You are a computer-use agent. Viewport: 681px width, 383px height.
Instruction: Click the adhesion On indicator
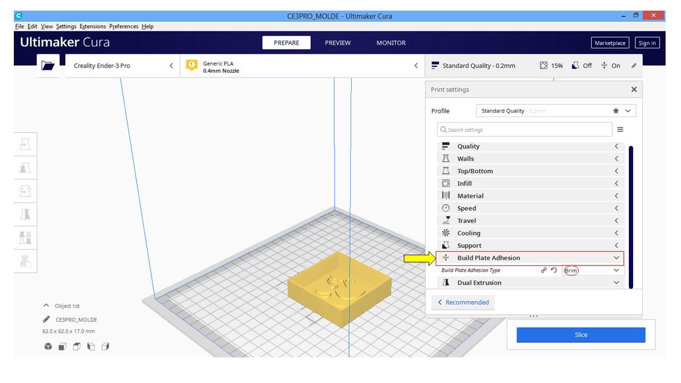610,65
